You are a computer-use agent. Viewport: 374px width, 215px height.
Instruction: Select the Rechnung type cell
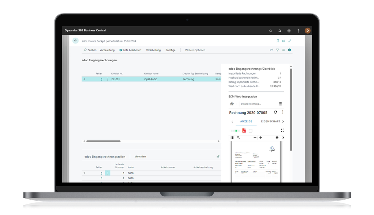click(188, 79)
